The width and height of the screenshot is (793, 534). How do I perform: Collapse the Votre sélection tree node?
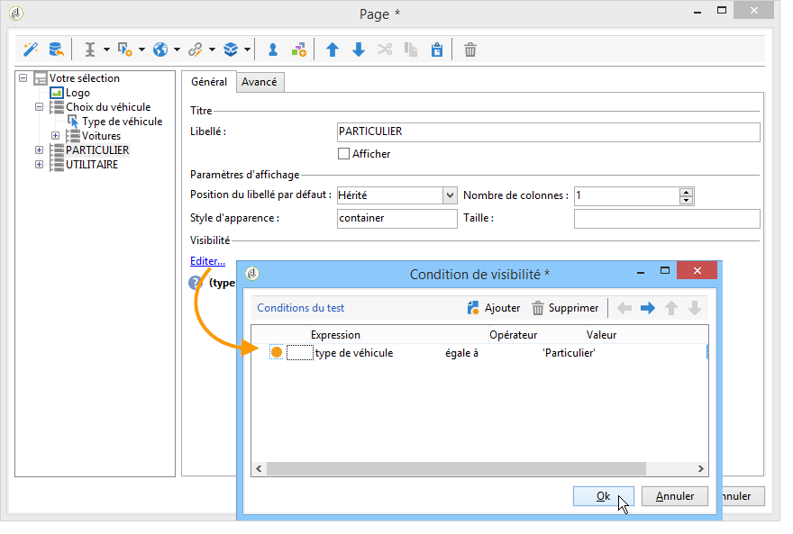click(x=23, y=77)
